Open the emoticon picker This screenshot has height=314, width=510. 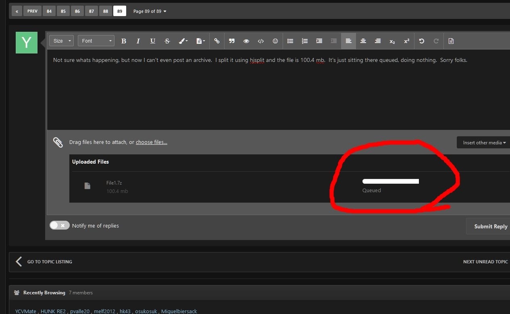pos(275,41)
